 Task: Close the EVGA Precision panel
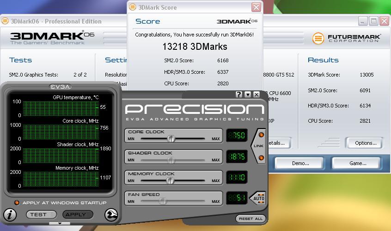(x=257, y=95)
